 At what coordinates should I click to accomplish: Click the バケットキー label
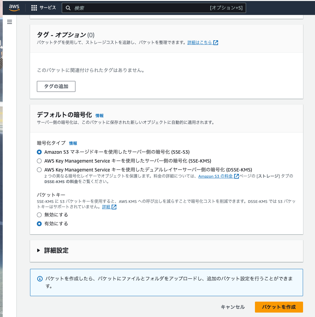[x=51, y=195]
